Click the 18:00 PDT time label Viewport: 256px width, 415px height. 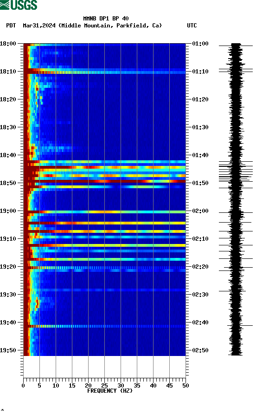tap(8, 43)
